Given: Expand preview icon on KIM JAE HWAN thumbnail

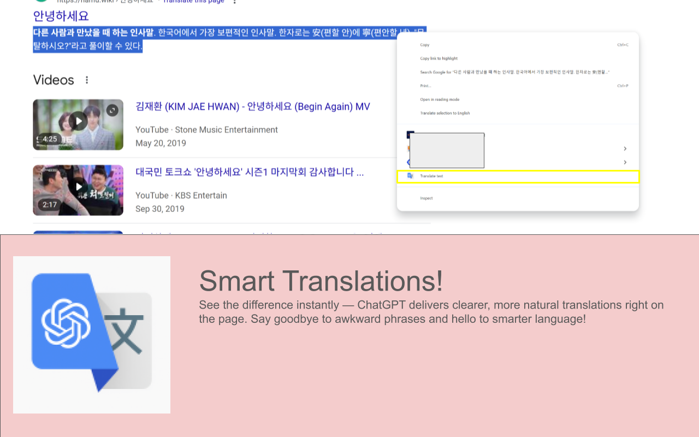Looking at the screenshot, I should [x=112, y=110].
